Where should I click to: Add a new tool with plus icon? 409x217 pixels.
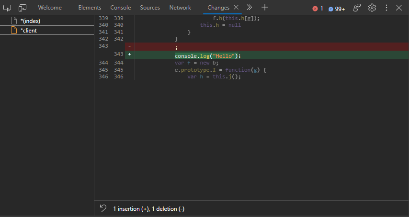(x=265, y=7)
